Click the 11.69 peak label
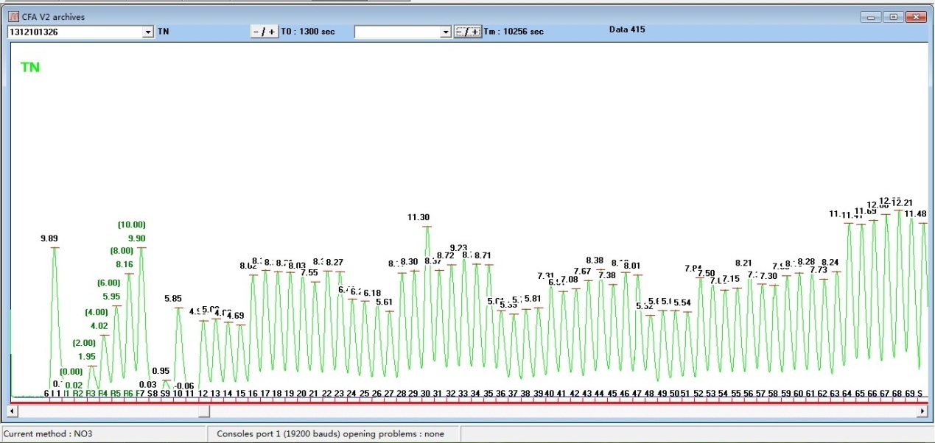 tap(866, 212)
